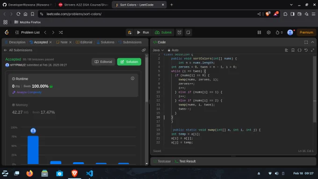Screen dimensions: 318x179
Task: Reset code to default icon
Action: coord(306,50)
